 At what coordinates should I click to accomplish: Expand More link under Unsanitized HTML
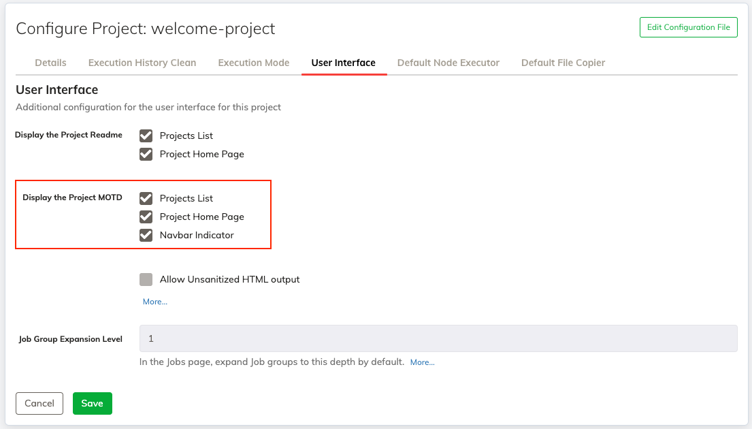point(155,302)
